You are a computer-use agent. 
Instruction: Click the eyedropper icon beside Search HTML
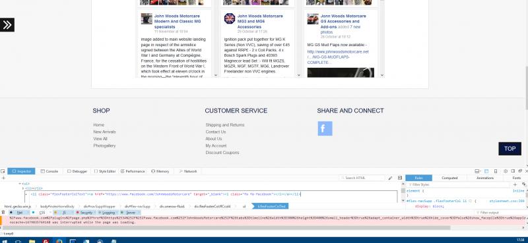point(390,178)
